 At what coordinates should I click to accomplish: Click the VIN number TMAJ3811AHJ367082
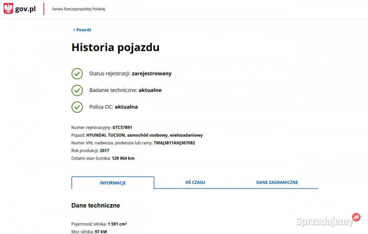(174, 143)
